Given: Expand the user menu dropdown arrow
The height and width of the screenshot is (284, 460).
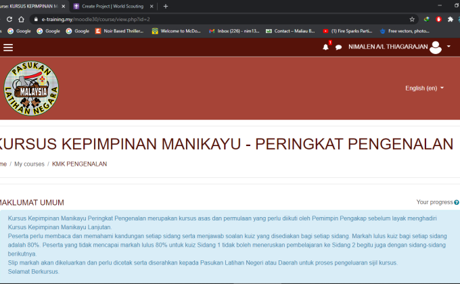Looking at the screenshot, I should [448, 47].
